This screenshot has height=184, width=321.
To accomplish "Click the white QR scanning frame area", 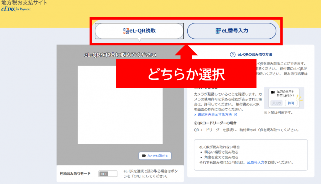I will 120,105.
